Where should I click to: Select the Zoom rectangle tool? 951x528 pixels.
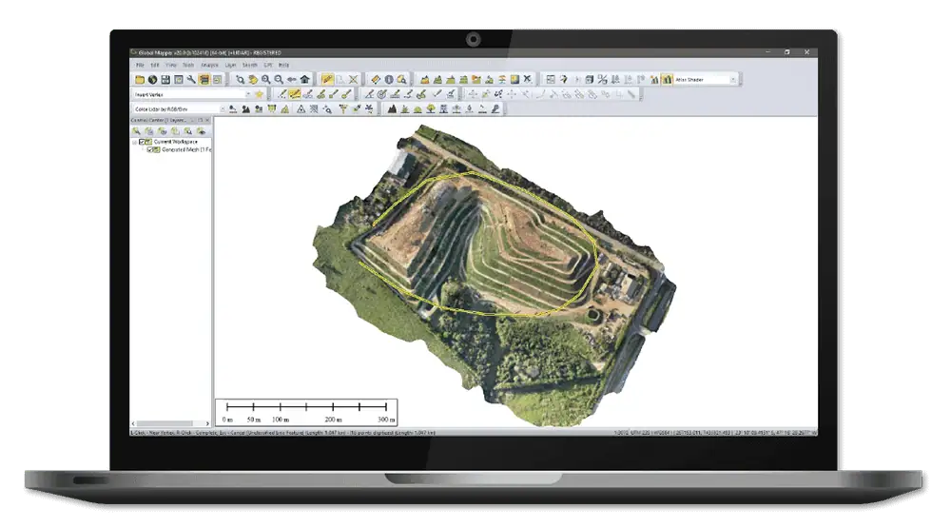click(241, 80)
